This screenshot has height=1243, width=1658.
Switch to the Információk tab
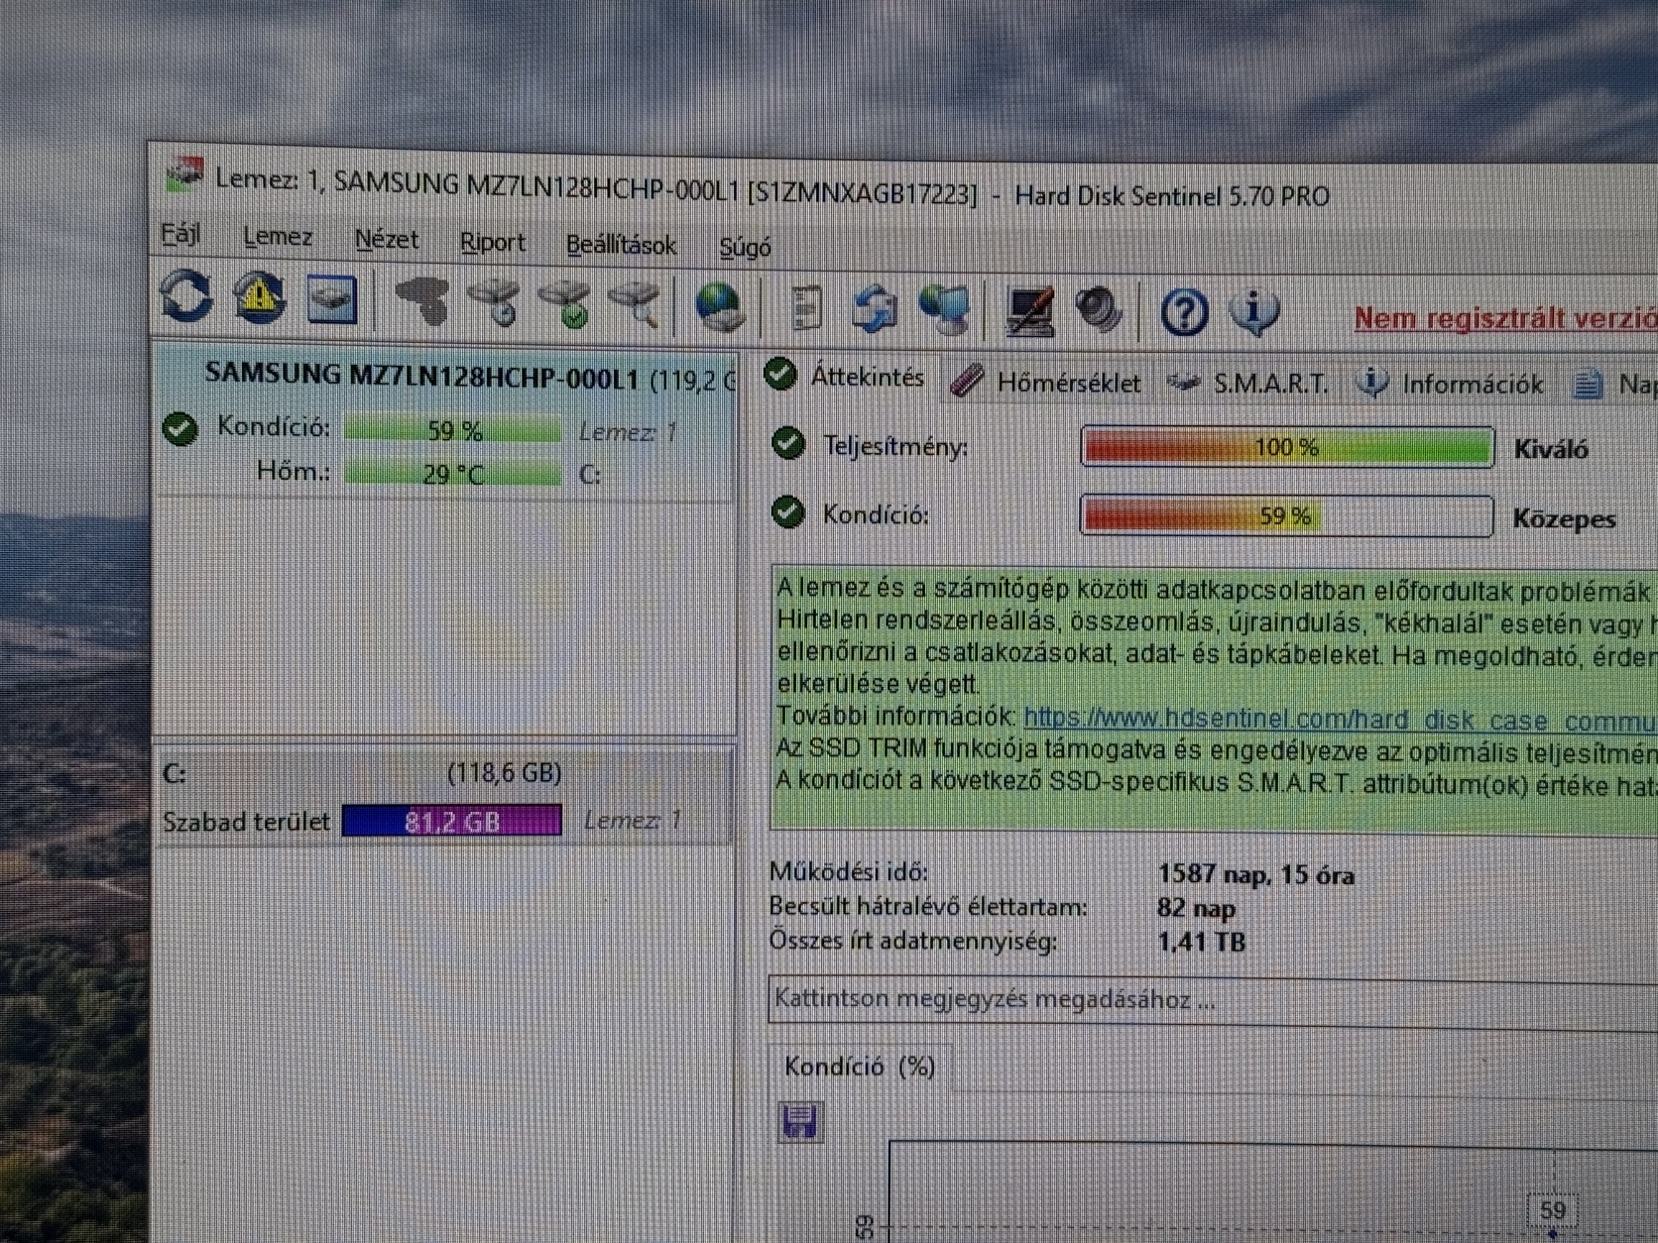pyautogui.click(x=1451, y=384)
